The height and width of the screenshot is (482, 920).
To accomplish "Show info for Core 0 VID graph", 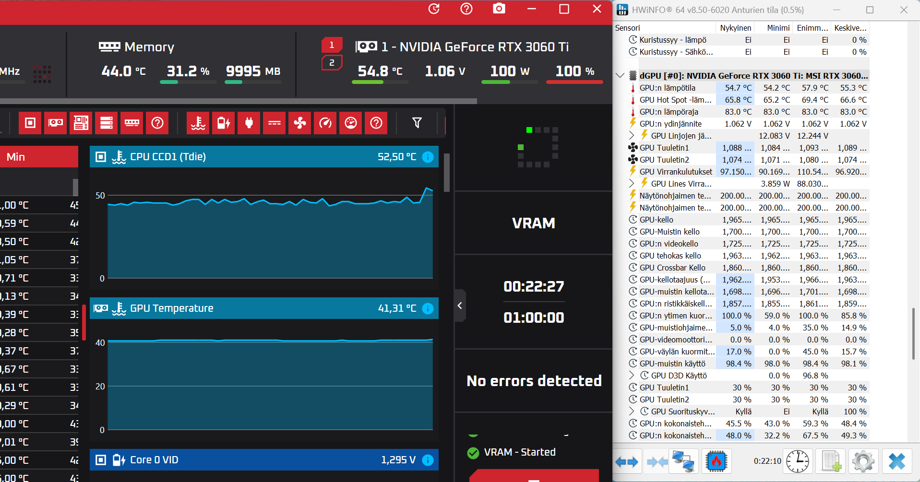I will coord(428,460).
